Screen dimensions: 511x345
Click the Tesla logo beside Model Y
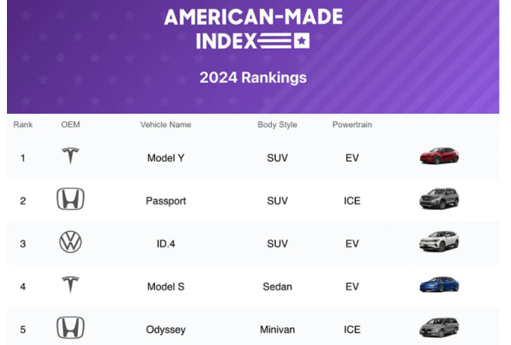71,156
